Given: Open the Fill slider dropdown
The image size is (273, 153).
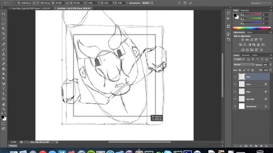Looking at the screenshot, I should (x=270, y=70).
